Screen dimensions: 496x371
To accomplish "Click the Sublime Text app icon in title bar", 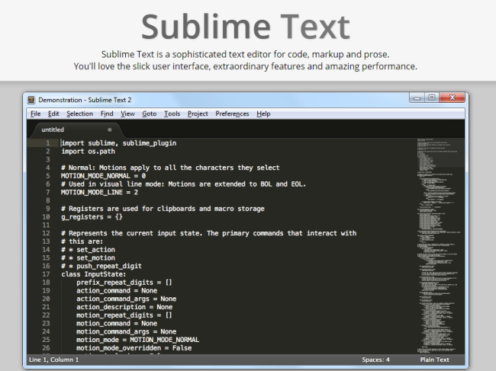I will 31,100.
